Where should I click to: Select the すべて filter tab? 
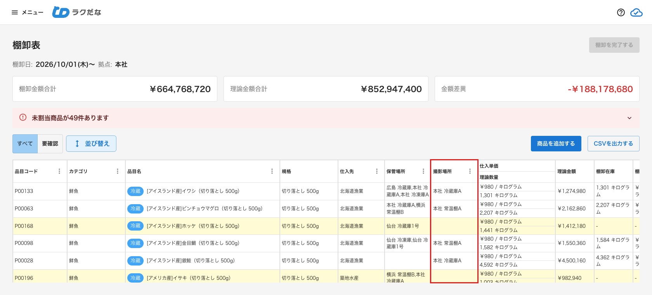25,144
